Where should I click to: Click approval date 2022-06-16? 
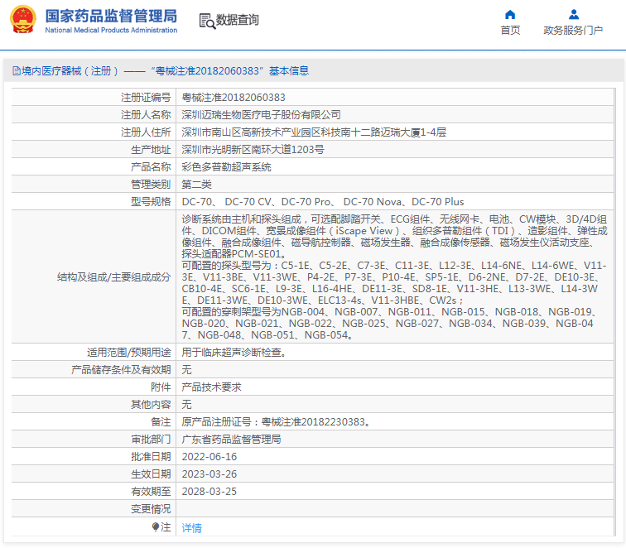tap(209, 457)
